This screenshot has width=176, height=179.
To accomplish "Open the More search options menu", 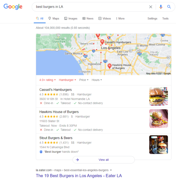I will click(x=120, y=18).
